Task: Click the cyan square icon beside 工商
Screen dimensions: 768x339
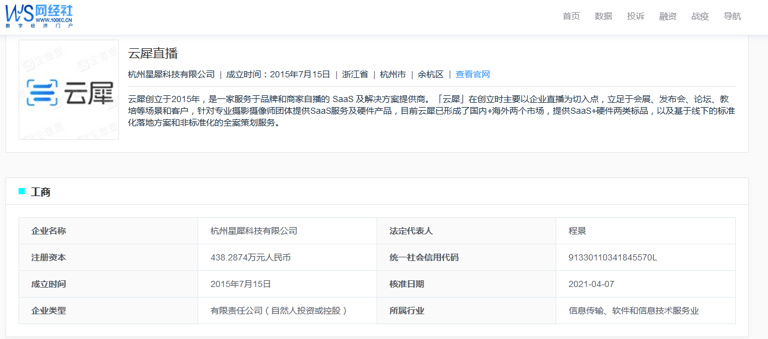Action: pos(22,191)
